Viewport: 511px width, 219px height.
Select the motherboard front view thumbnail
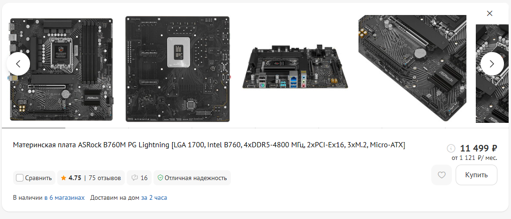[x=61, y=69]
